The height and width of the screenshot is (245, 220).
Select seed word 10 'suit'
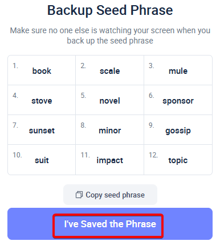point(42,160)
